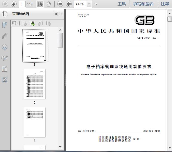This screenshot has width=172, height=152.
Task: Open thumbnail options menu dropdown
Action: click(15, 23)
